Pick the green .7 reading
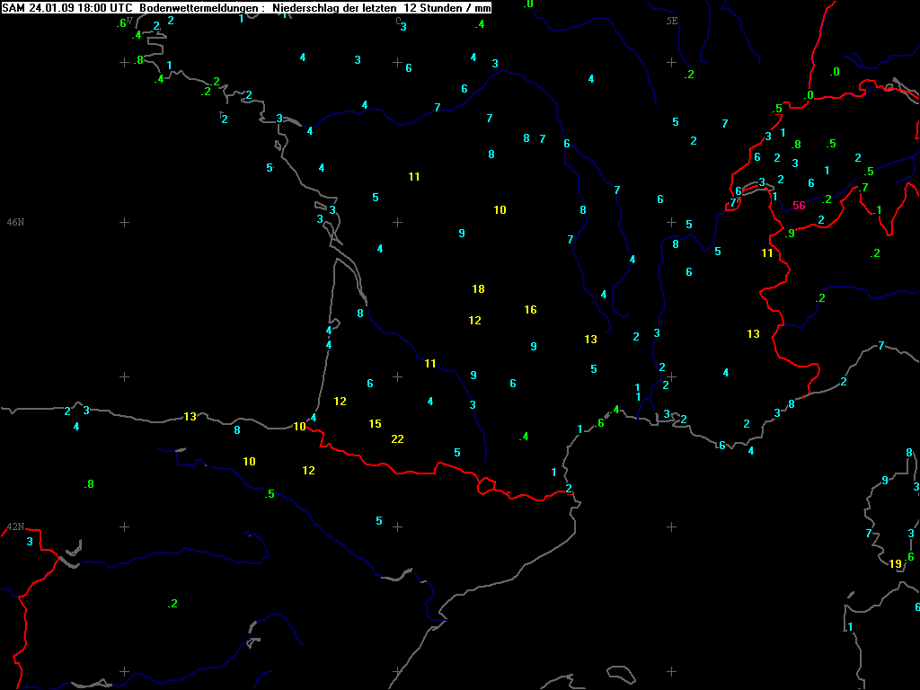The width and height of the screenshot is (920, 690). (863, 188)
